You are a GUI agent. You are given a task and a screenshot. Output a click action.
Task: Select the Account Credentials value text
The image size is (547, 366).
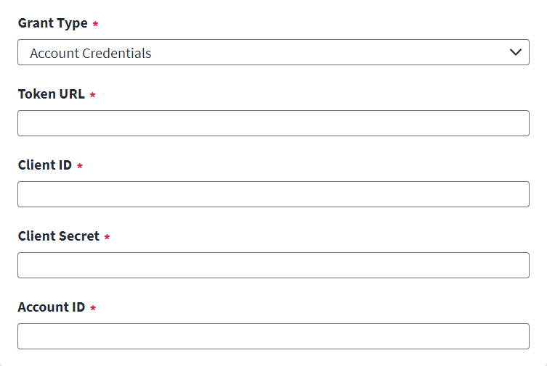point(91,54)
